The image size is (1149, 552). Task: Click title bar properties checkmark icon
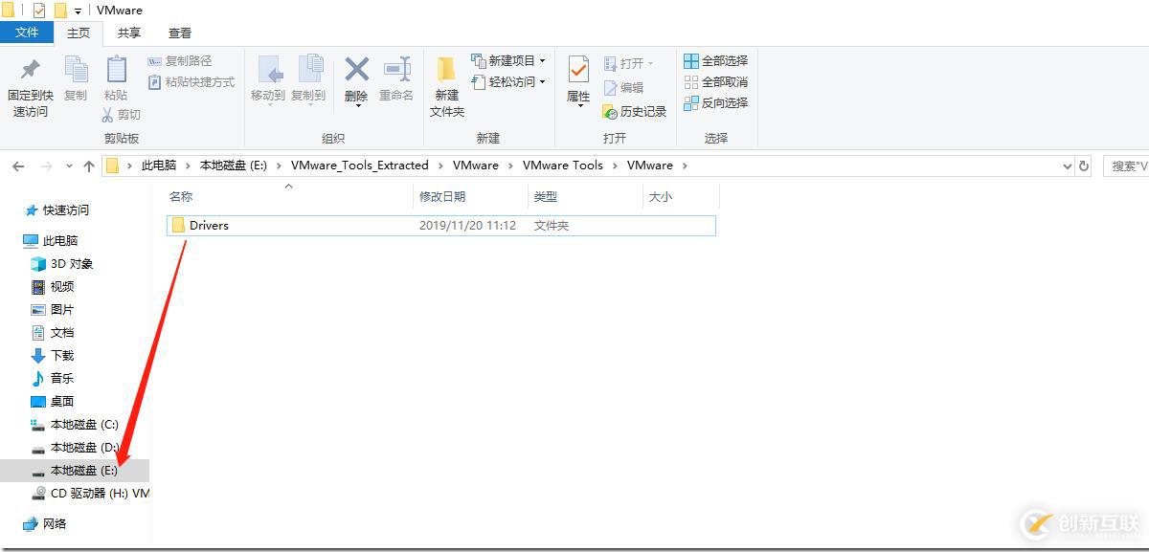pyautogui.click(x=39, y=11)
